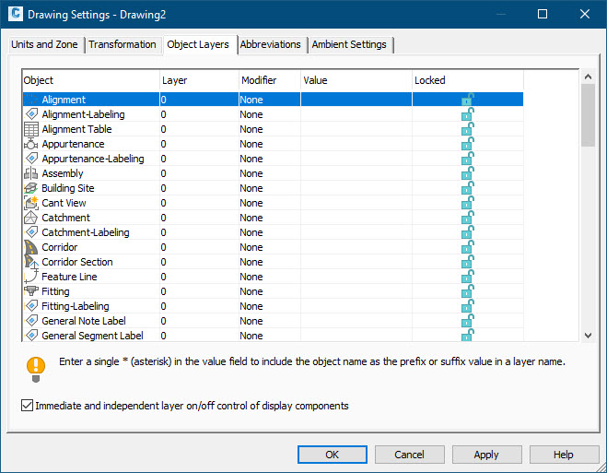The height and width of the screenshot is (473, 607).
Task: Click the Appurtenance valve icon
Action: (x=31, y=144)
